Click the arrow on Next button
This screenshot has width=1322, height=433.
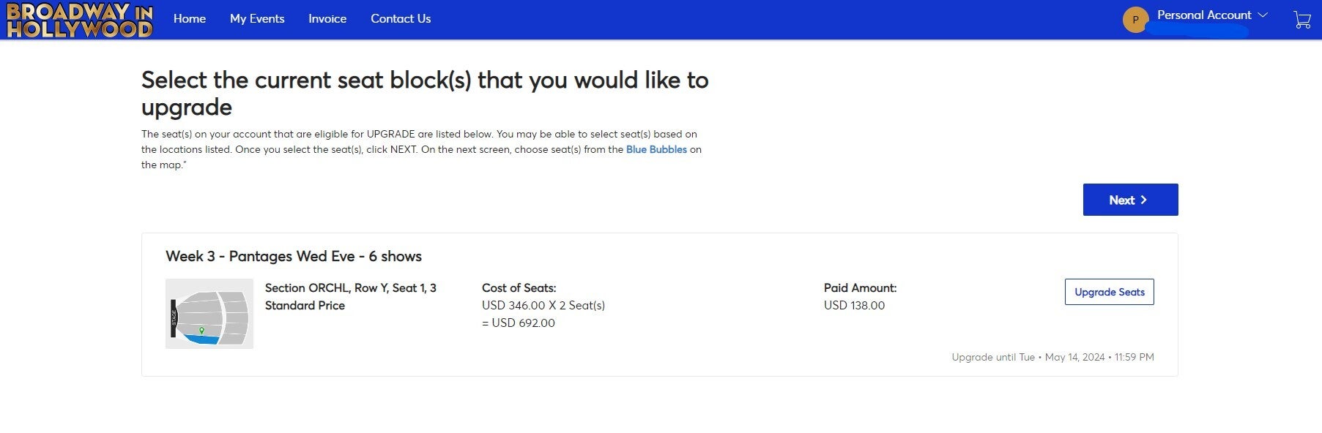point(1143,200)
